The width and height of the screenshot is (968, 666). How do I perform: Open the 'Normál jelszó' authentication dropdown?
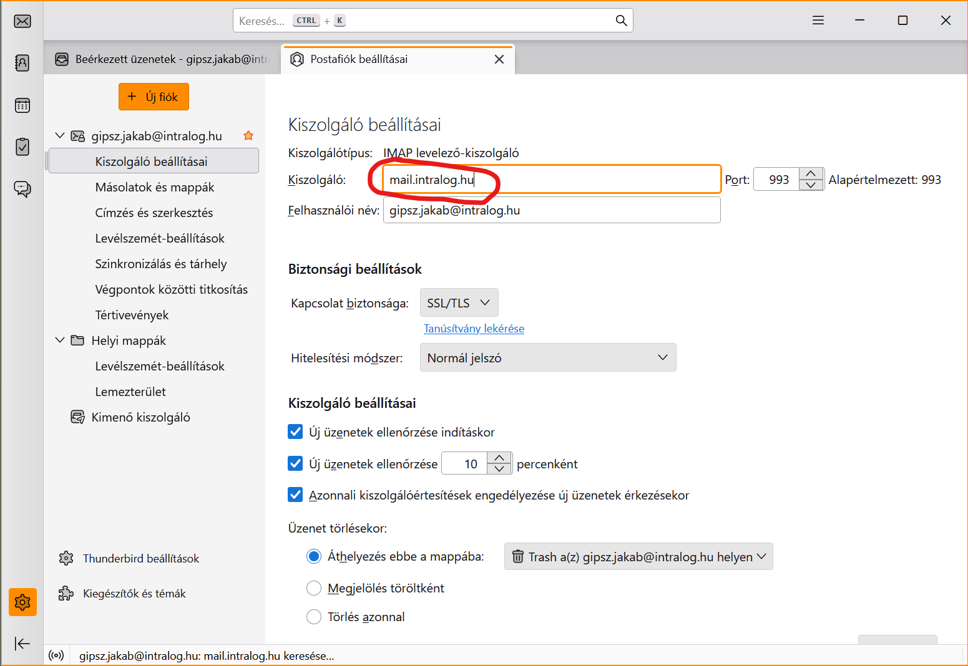pyautogui.click(x=547, y=358)
